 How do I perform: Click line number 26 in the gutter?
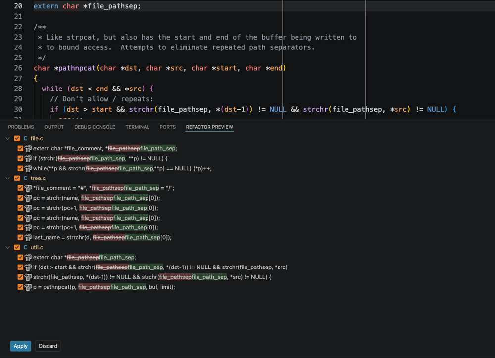coord(18,68)
